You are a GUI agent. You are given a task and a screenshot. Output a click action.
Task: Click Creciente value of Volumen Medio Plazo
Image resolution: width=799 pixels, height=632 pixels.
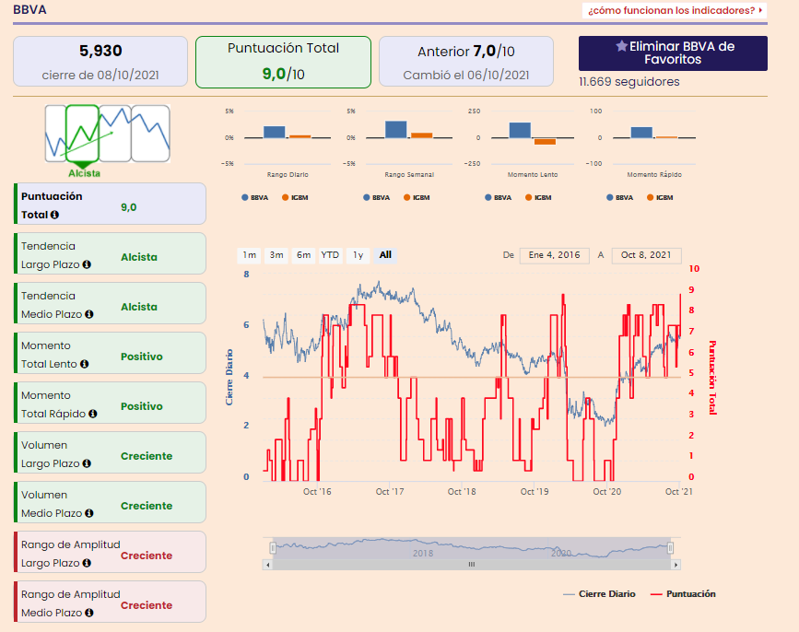coord(147,506)
